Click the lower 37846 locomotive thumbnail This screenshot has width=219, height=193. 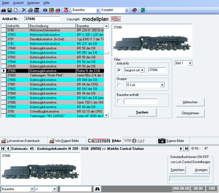(x=40, y=169)
